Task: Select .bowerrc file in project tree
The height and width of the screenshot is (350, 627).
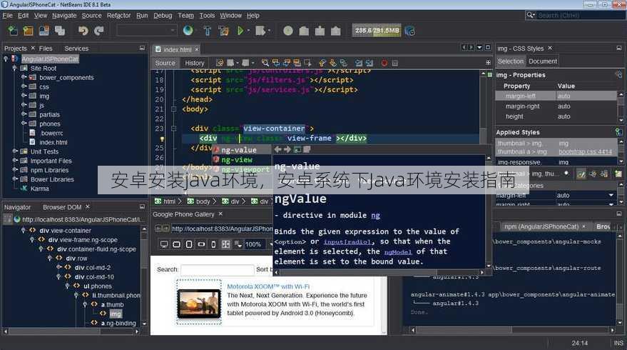Action: pyautogui.click(x=51, y=133)
